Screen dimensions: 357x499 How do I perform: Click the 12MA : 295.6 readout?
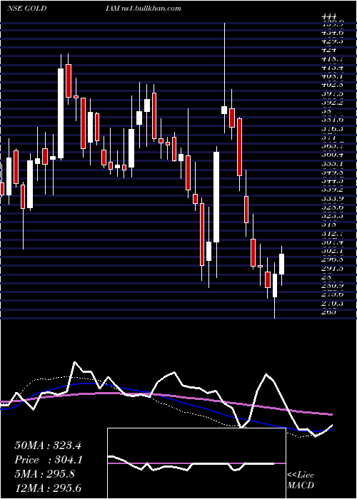[48, 488]
